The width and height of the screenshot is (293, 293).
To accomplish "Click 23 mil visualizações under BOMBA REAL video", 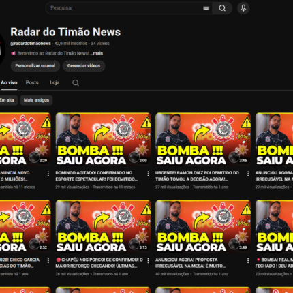I will tap(272, 274).
